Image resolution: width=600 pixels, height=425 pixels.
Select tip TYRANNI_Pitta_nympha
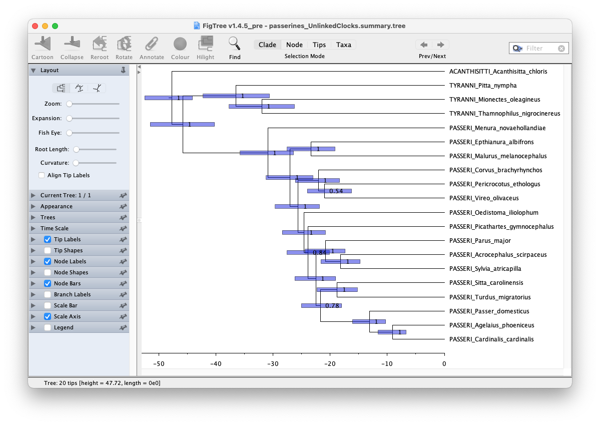[483, 86]
